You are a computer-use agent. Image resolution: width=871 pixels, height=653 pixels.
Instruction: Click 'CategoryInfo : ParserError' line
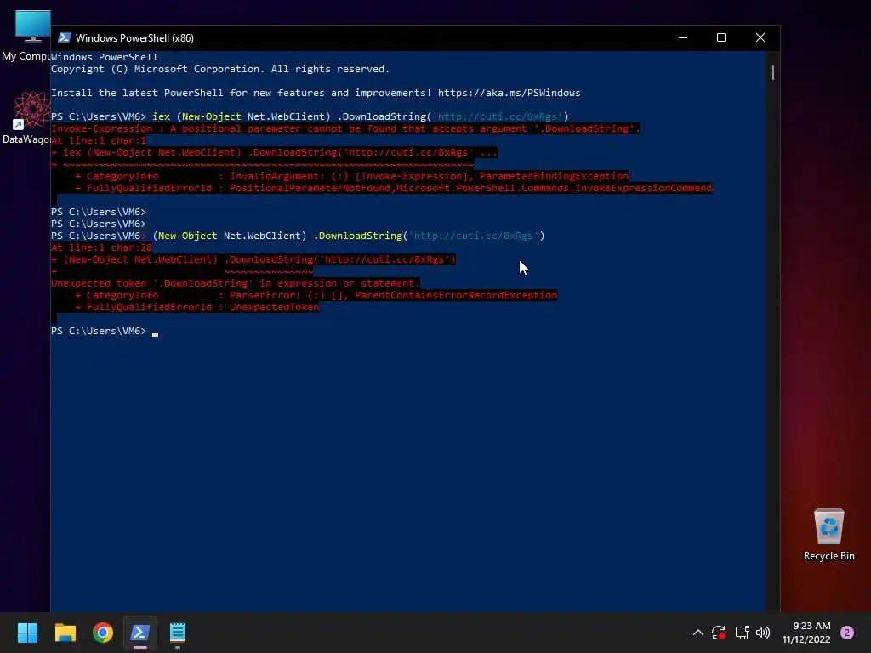(316, 295)
